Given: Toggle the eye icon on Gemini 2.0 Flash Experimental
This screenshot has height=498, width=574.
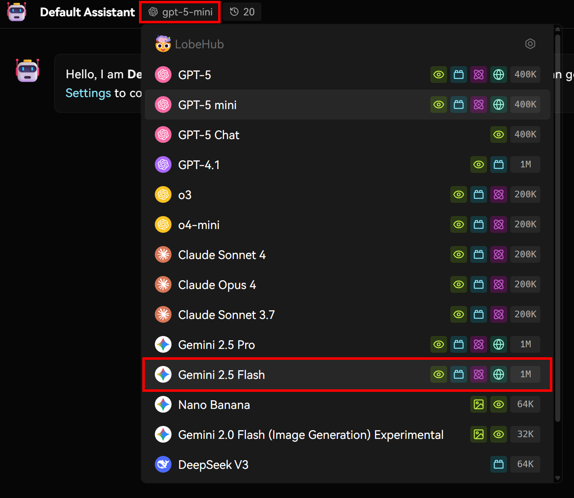Looking at the screenshot, I should [x=499, y=434].
